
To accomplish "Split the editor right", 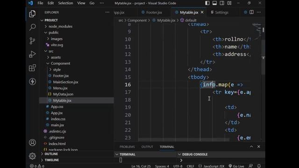I will [x=251, y=12].
